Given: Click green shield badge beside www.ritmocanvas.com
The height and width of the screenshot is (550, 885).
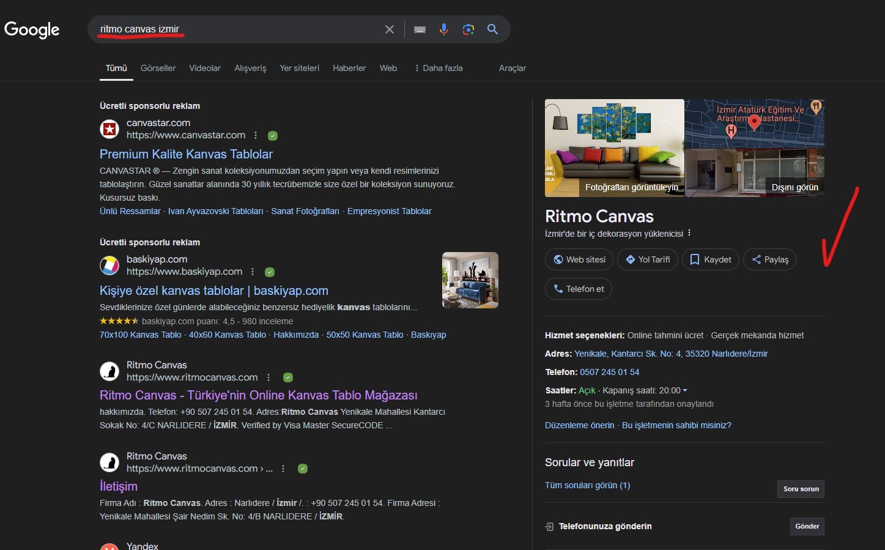Looking at the screenshot, I should (288, 377).
